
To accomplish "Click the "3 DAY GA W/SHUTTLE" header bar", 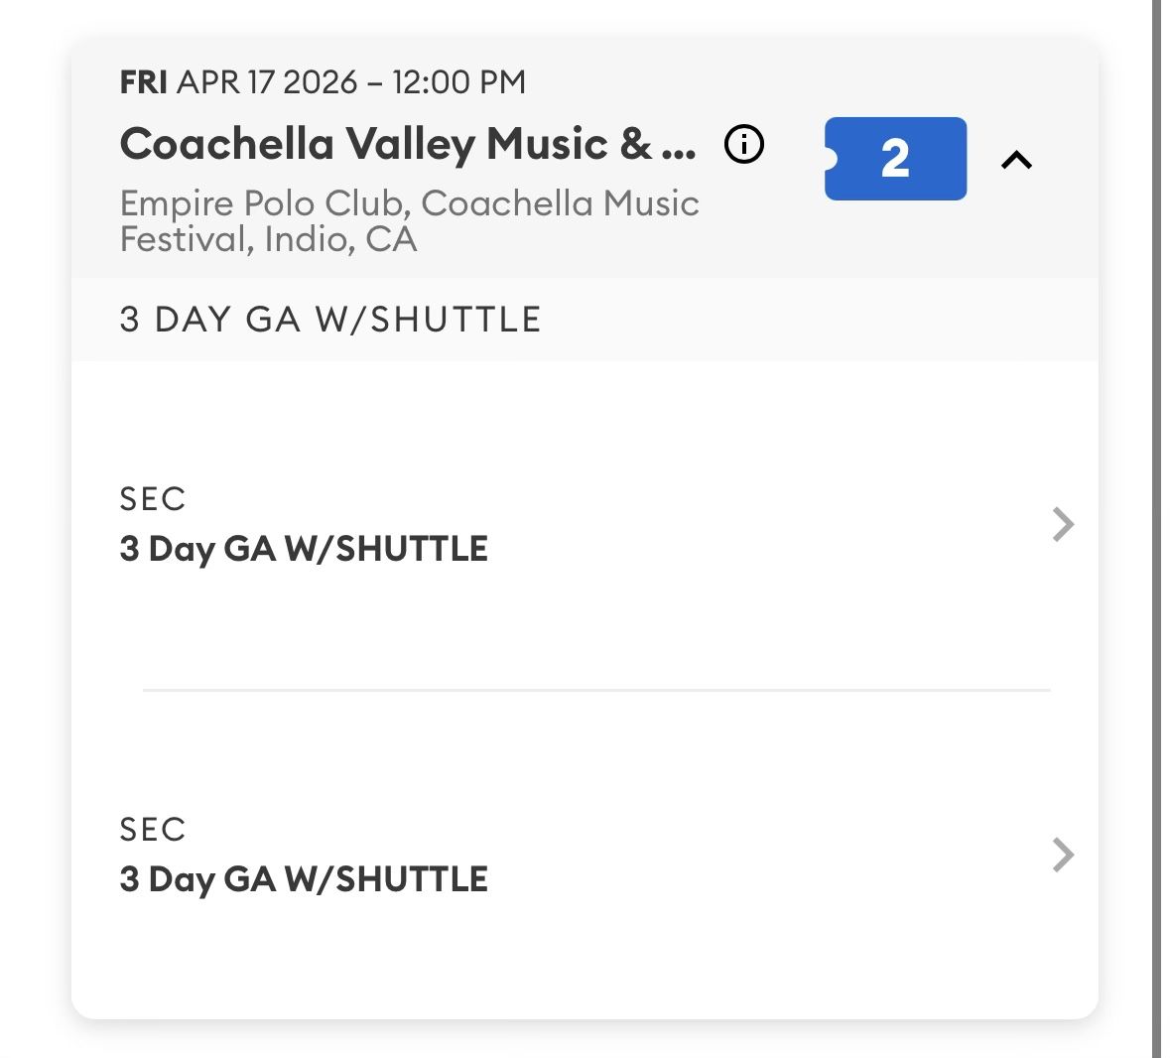I will [330, 320].
